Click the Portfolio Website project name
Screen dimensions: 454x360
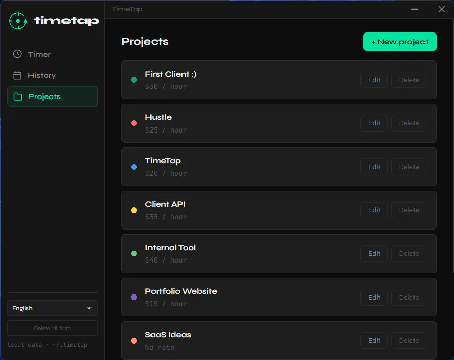180,291
